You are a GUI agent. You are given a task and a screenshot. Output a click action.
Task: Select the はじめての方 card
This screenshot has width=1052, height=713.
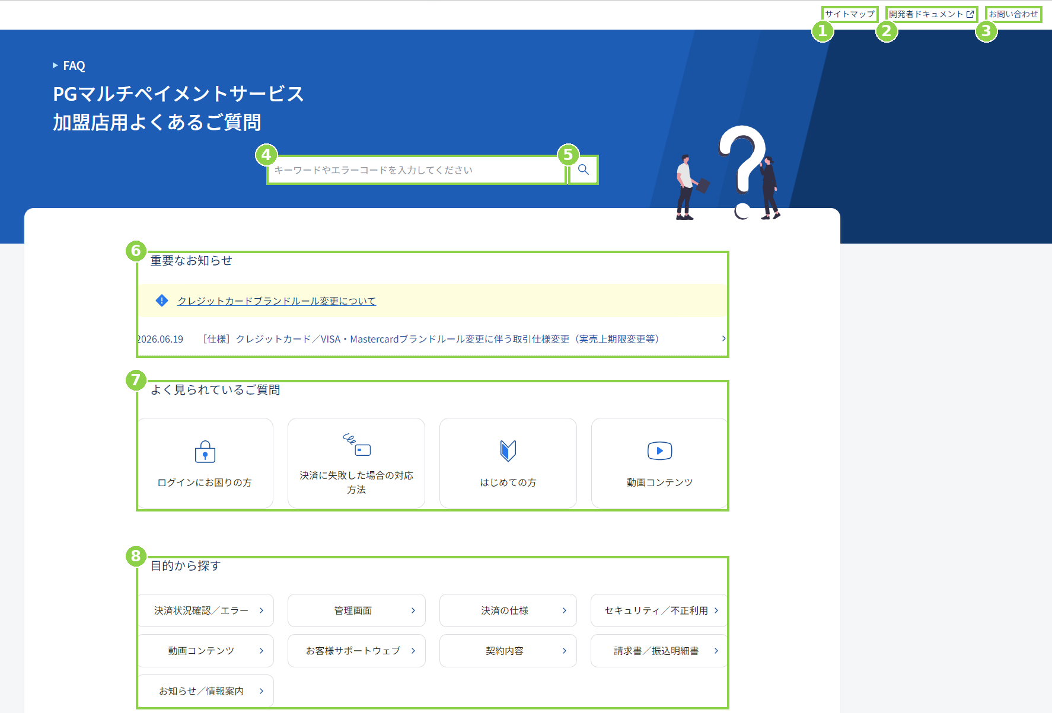(x=508, y=463)
